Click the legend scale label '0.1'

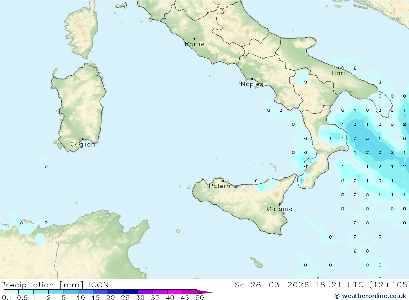tap(7, 298)
